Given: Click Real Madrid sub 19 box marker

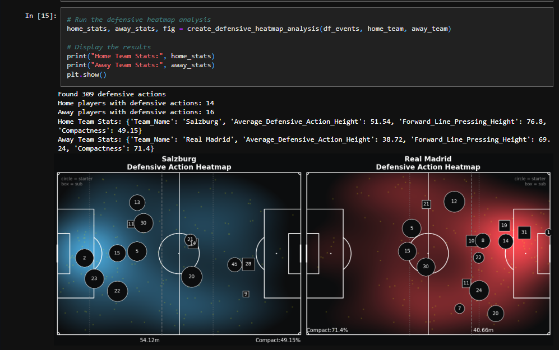Looking at the screenshot, I should click(x=504, y=225).
